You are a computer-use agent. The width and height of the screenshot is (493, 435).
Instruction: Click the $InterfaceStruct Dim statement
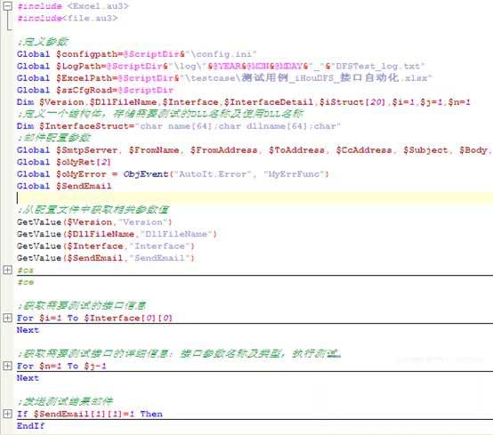pyautogui.click(x=179, y=126)
